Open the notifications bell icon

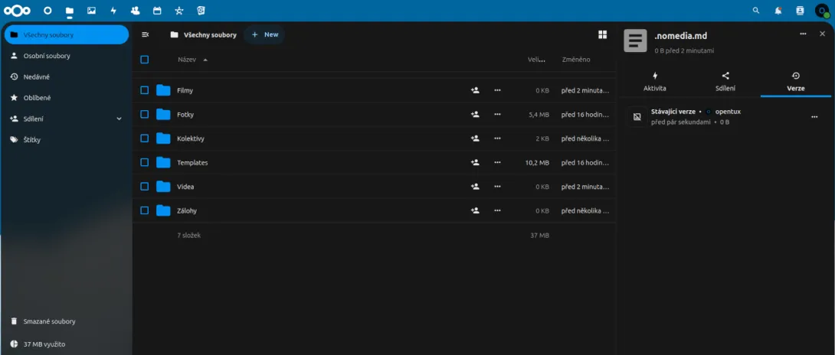click(778, 11)
